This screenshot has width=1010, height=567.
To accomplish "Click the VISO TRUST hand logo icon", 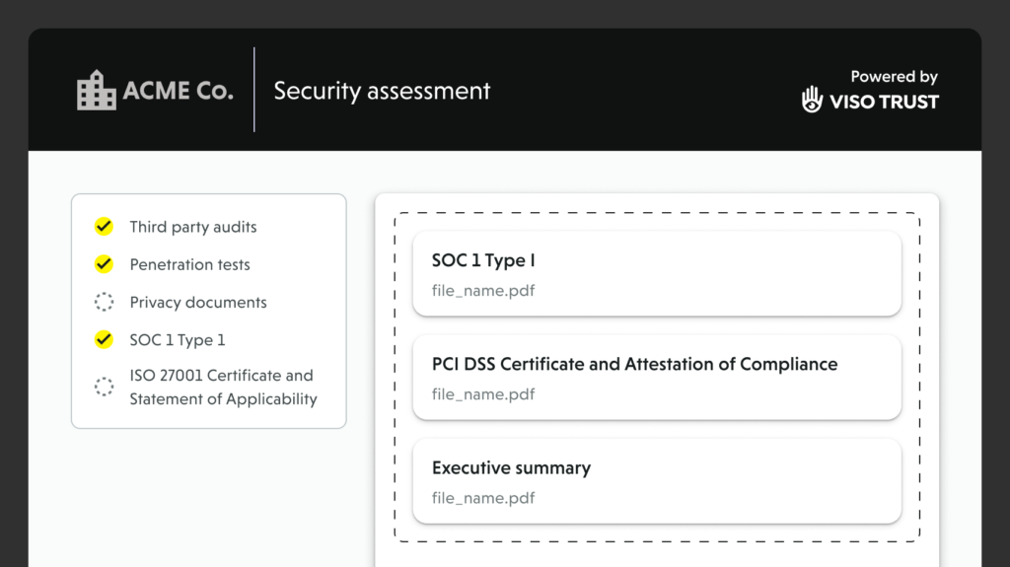I will pos(812,100).
